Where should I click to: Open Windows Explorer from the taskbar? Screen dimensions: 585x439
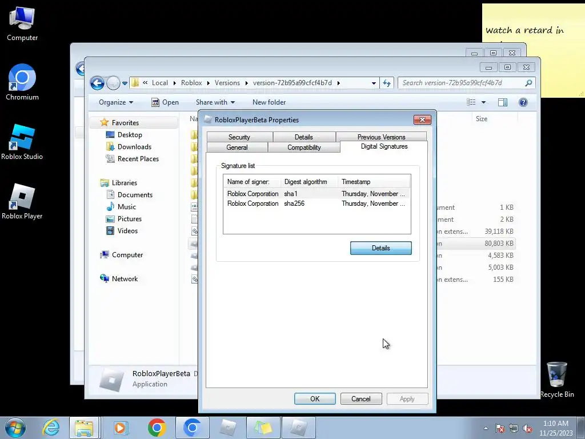(x=84, y=428)
